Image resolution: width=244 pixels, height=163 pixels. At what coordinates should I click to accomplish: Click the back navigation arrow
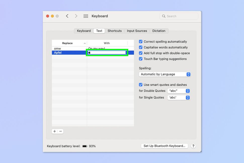(x=67, y=16)
